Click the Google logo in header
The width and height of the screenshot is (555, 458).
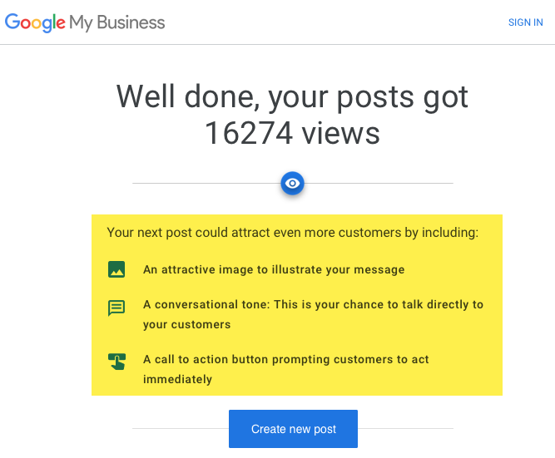pyautogui.click(x=35, y=22)
